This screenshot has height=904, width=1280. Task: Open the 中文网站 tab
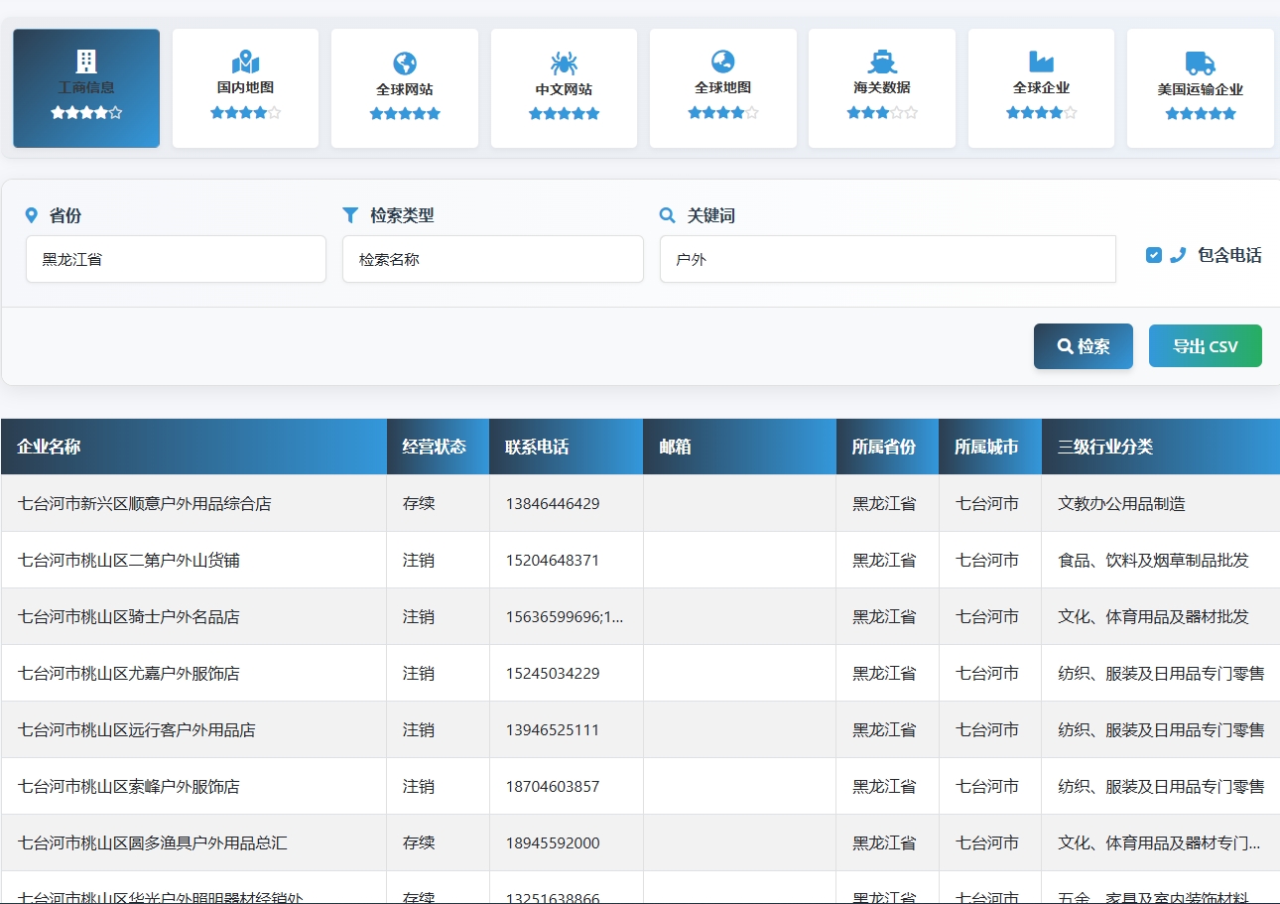click(564, 88)
